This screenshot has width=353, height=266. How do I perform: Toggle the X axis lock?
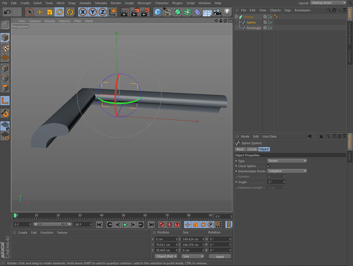[x=83, y=12]
